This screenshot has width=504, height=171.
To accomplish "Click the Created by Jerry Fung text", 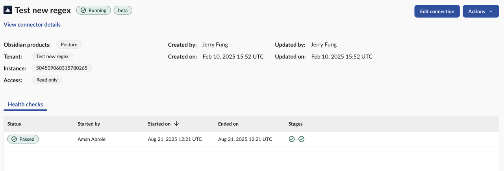I will point(215,44).
